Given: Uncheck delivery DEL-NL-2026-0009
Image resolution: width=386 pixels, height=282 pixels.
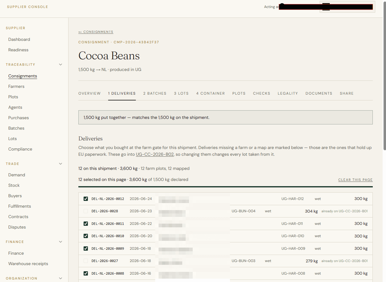Looking at the screenshot, I should coord(86,249).
